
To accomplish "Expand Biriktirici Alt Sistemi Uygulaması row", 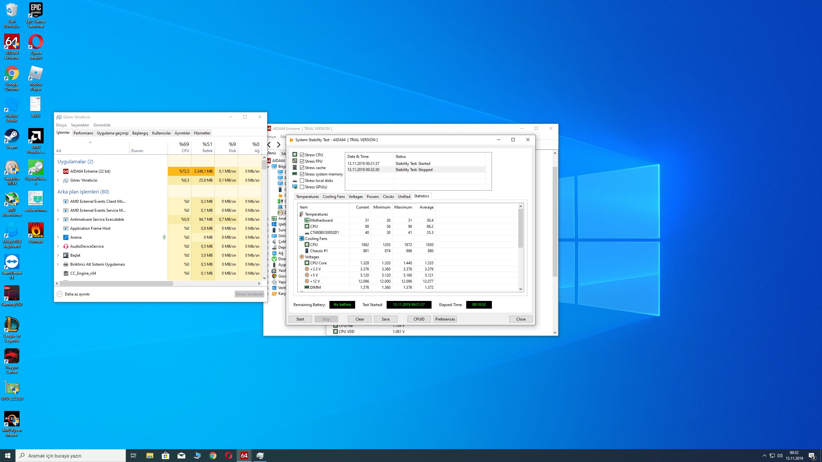I will (58, 264).
